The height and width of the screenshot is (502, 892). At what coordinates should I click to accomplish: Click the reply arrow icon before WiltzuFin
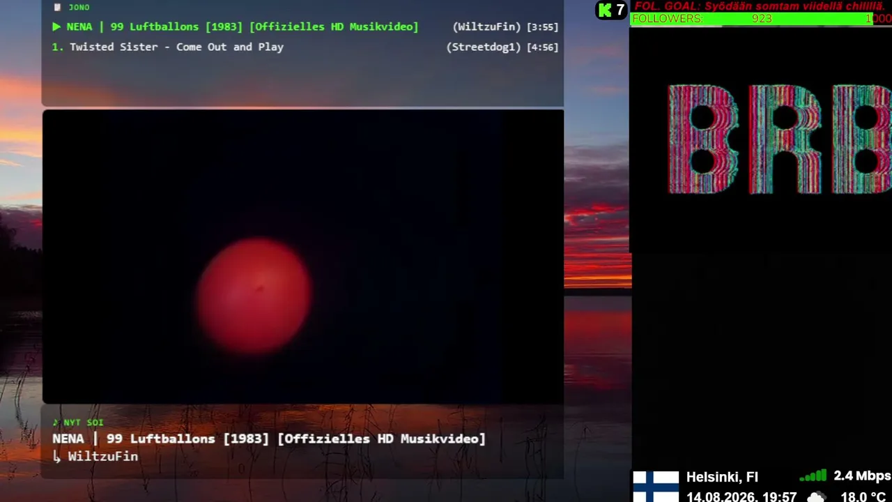click(x=57, y=457)
